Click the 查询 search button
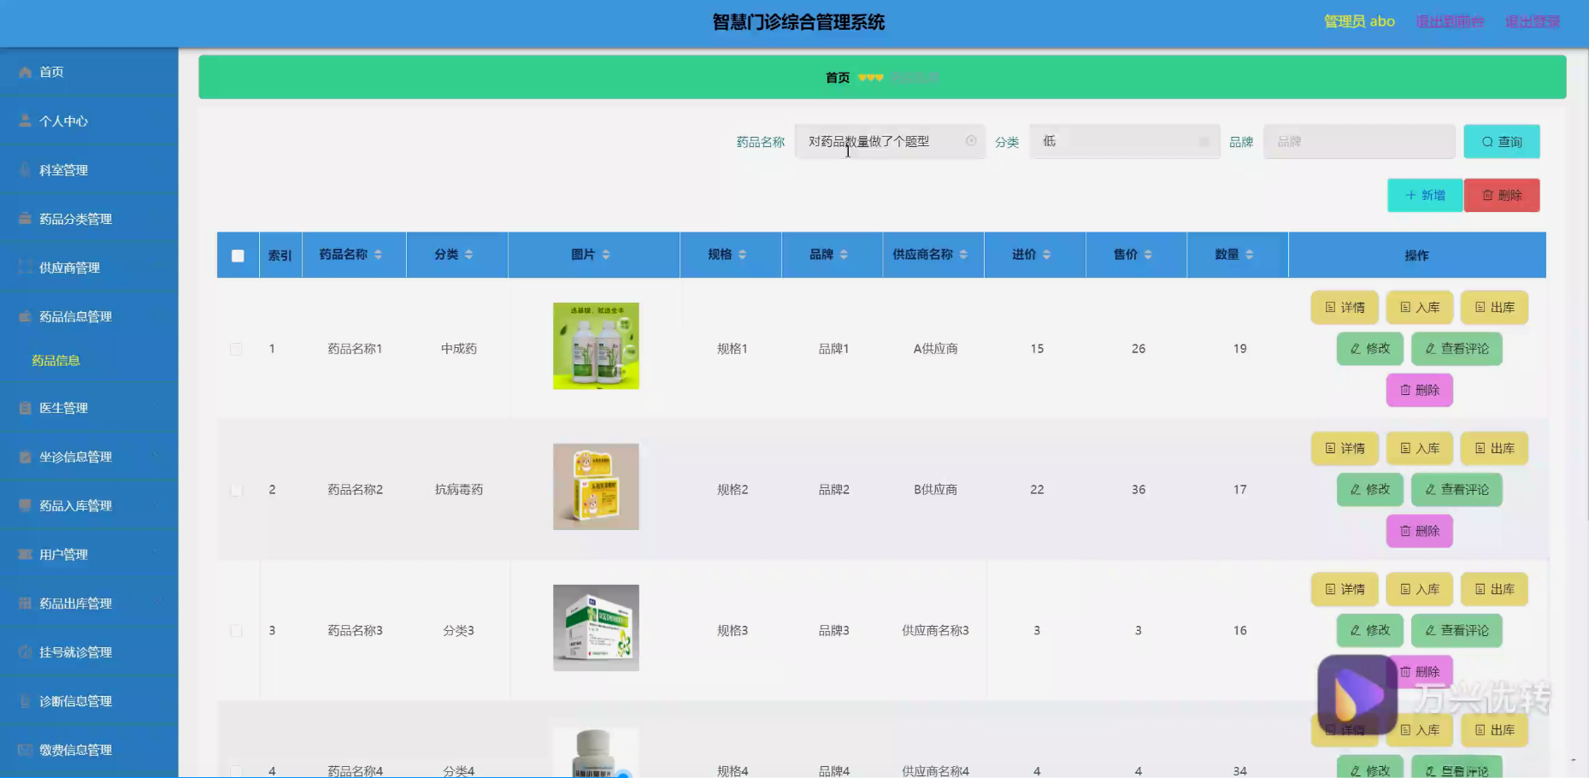 tap(1502, 142)
